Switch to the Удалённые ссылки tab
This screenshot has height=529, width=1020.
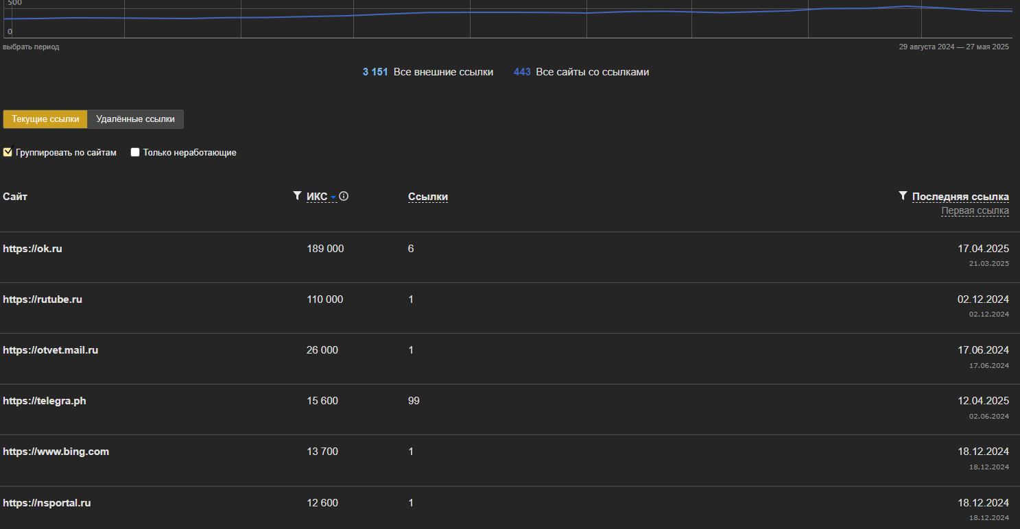pyautogui.click(x=136, y=119)
